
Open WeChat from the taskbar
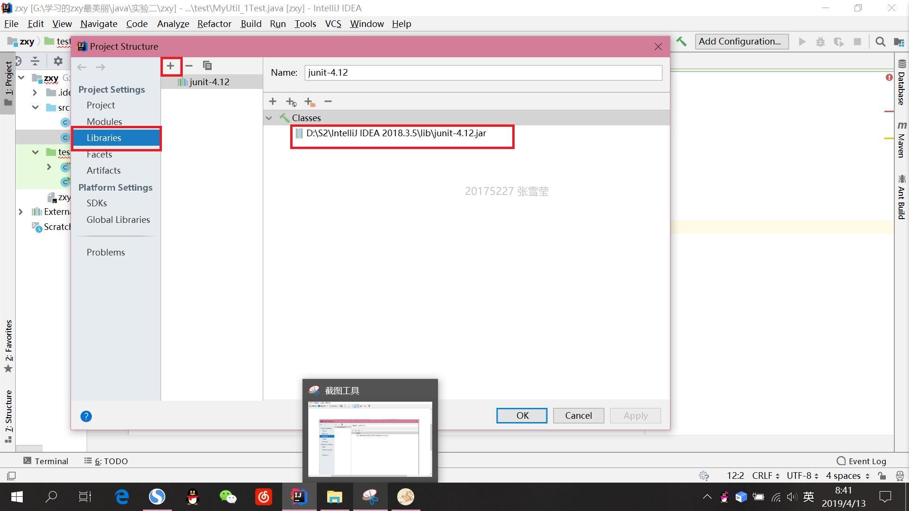click(x=228, y=497)
